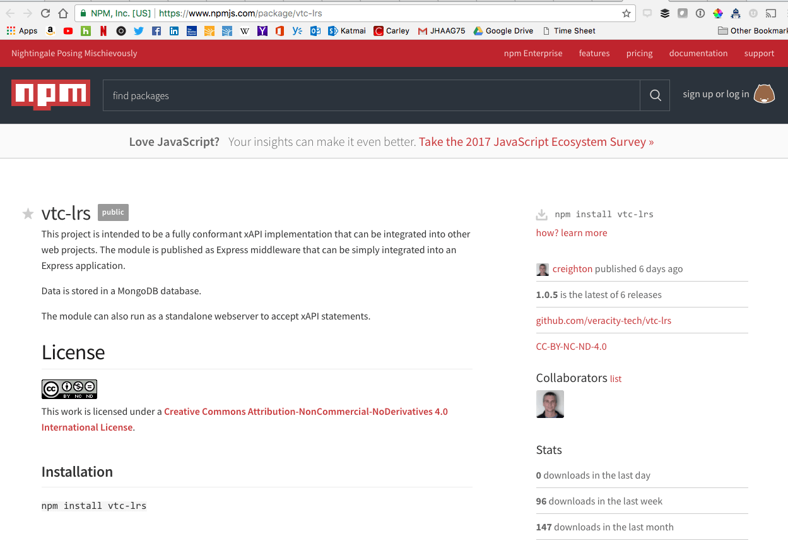Open the Carley bookmark
The width and height of the screenshot is (788, 543).
(392, 30)
